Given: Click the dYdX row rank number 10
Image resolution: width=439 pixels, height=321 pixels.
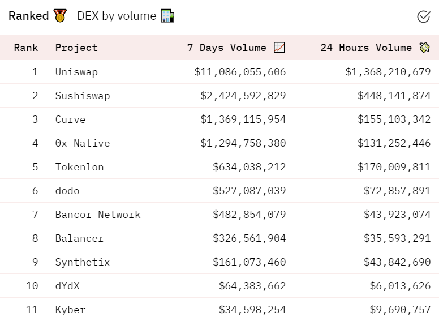Looking at the screenshot, I should coord(32,286).
